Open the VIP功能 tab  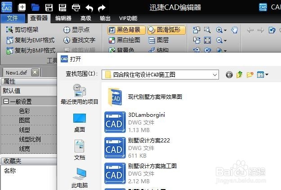click(x=128, y=18)
